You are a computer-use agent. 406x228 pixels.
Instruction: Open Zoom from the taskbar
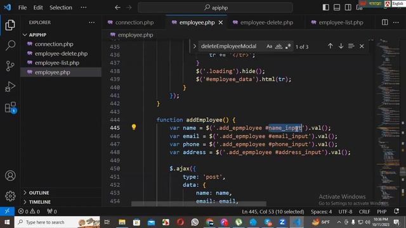click(282, 222)
